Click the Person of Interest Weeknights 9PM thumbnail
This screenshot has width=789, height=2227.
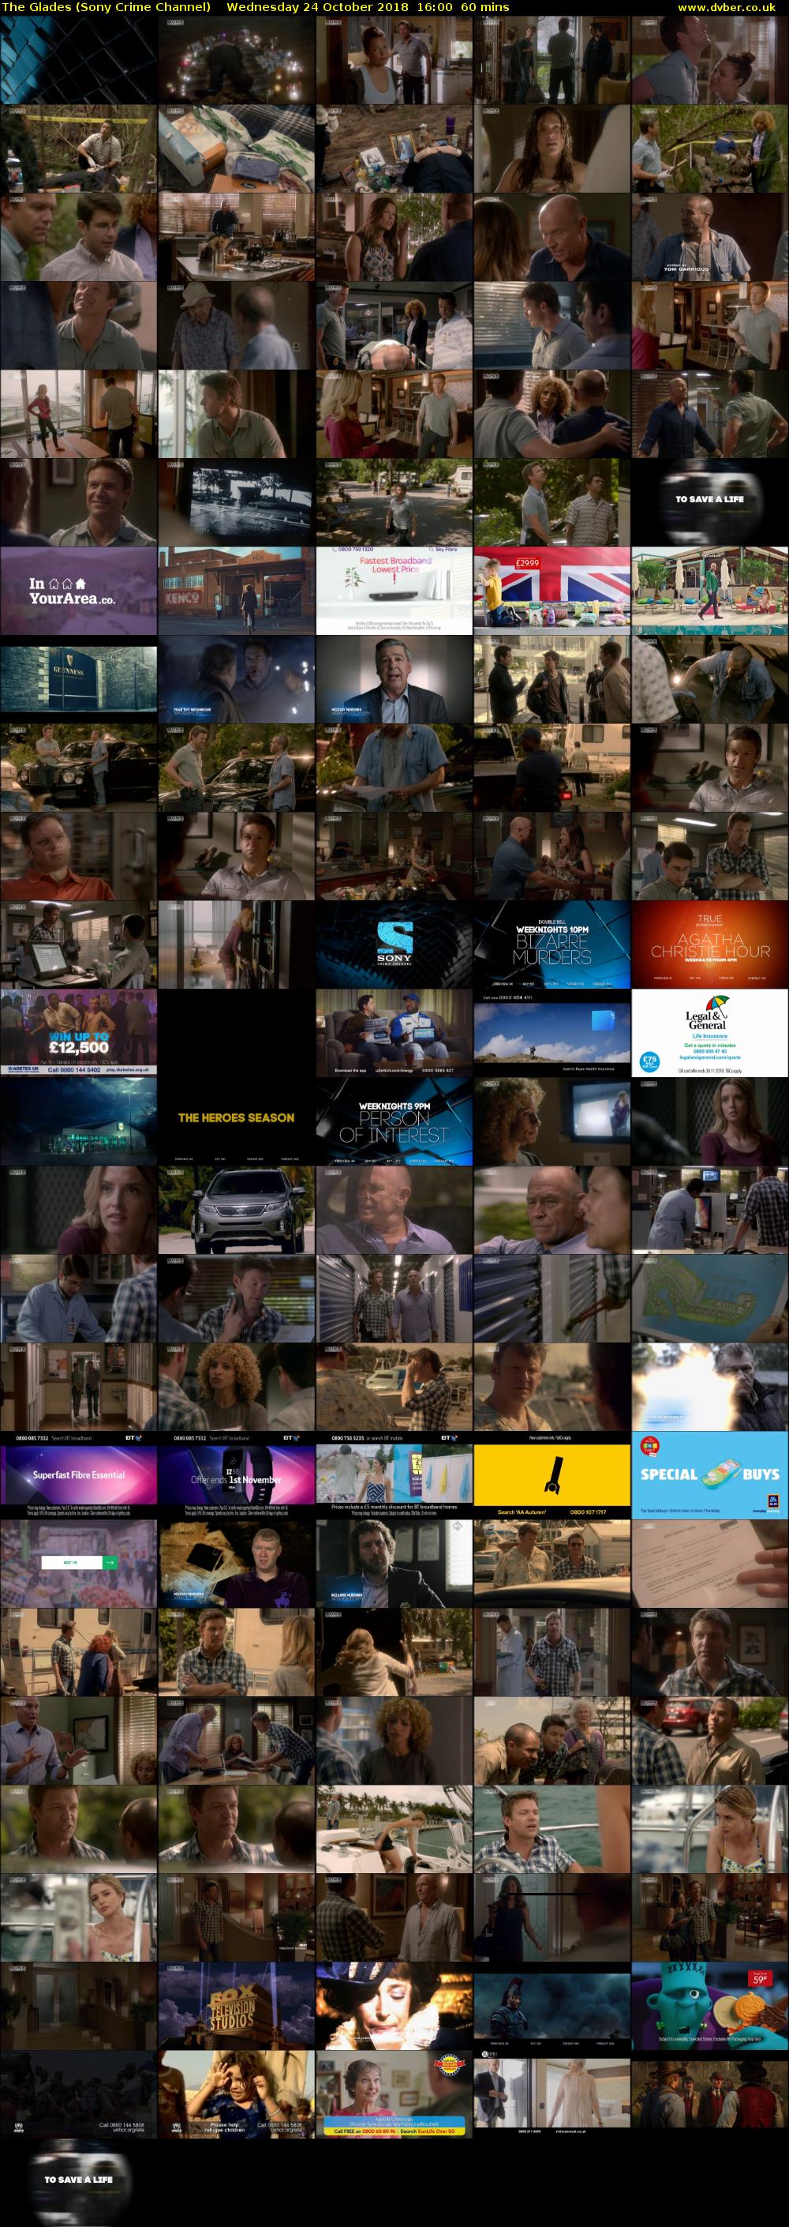point(394,1121)
